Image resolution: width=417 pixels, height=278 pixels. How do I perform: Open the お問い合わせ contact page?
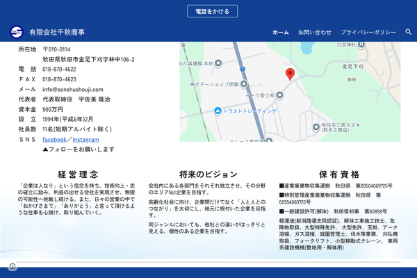pos(315,32)
